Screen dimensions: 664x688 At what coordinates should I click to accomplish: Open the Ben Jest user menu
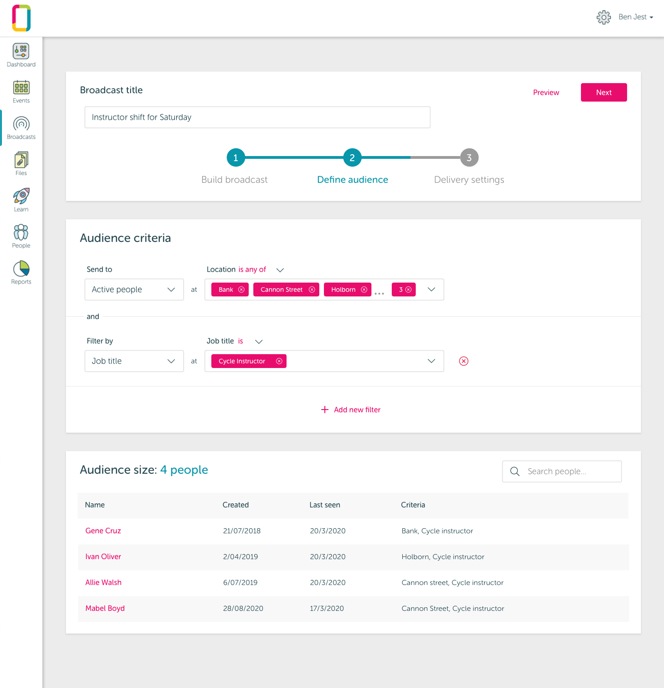point(636,17)
